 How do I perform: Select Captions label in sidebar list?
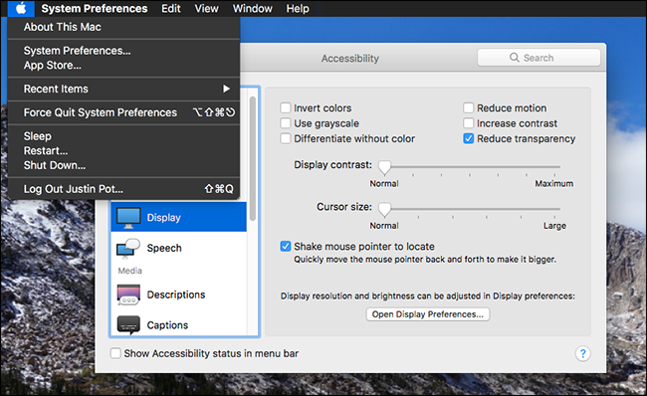pos(167,325)
